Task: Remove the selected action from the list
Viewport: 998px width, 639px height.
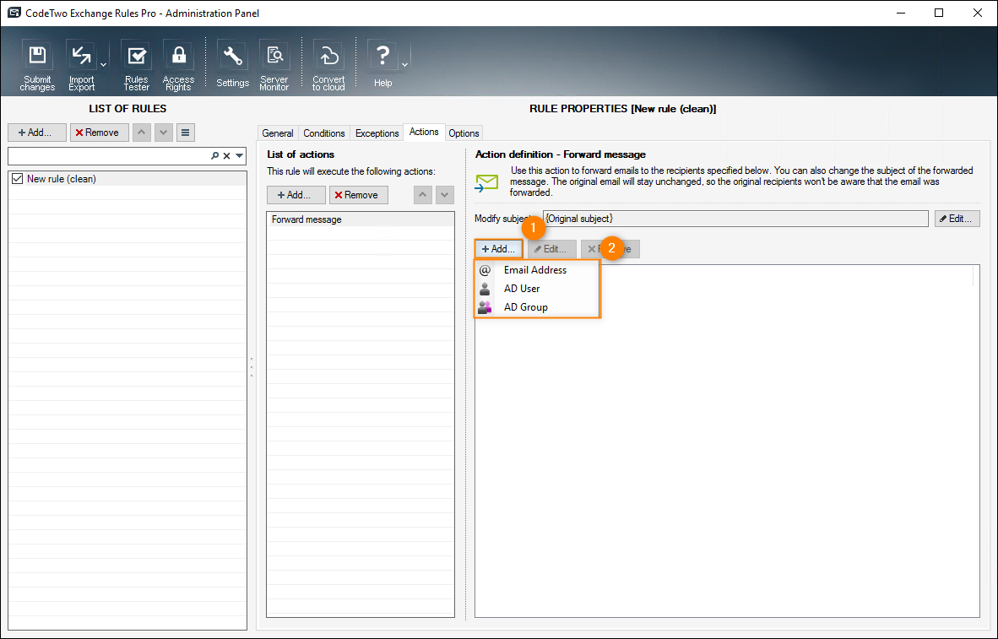Action: tap(358, 195)
